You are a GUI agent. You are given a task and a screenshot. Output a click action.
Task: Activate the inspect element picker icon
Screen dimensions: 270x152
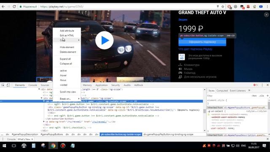(3, 85)
